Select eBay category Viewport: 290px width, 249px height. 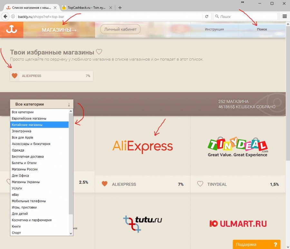point(39,195)
